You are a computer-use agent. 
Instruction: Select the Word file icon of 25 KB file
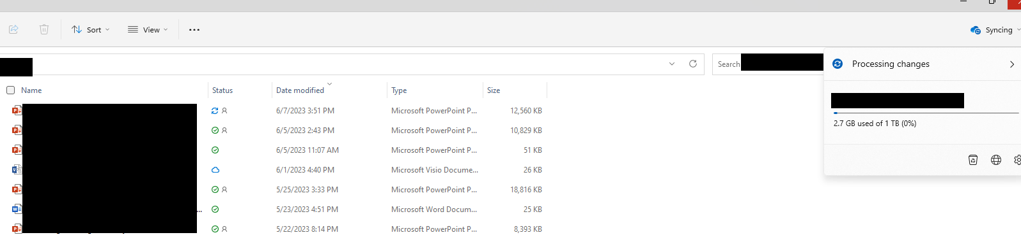tap(17, 209)
